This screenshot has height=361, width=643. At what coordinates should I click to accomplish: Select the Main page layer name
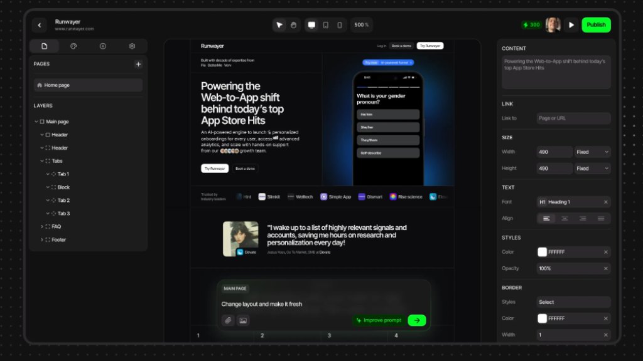point(57,122)
